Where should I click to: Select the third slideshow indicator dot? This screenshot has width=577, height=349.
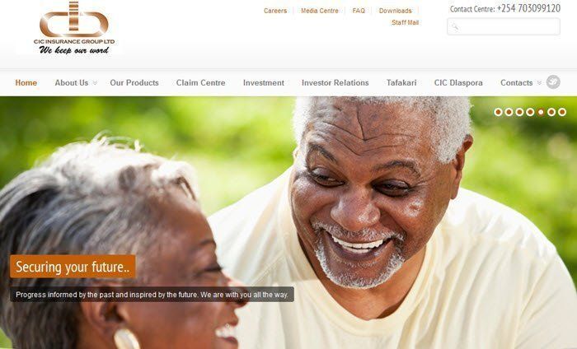pos(519,112)
